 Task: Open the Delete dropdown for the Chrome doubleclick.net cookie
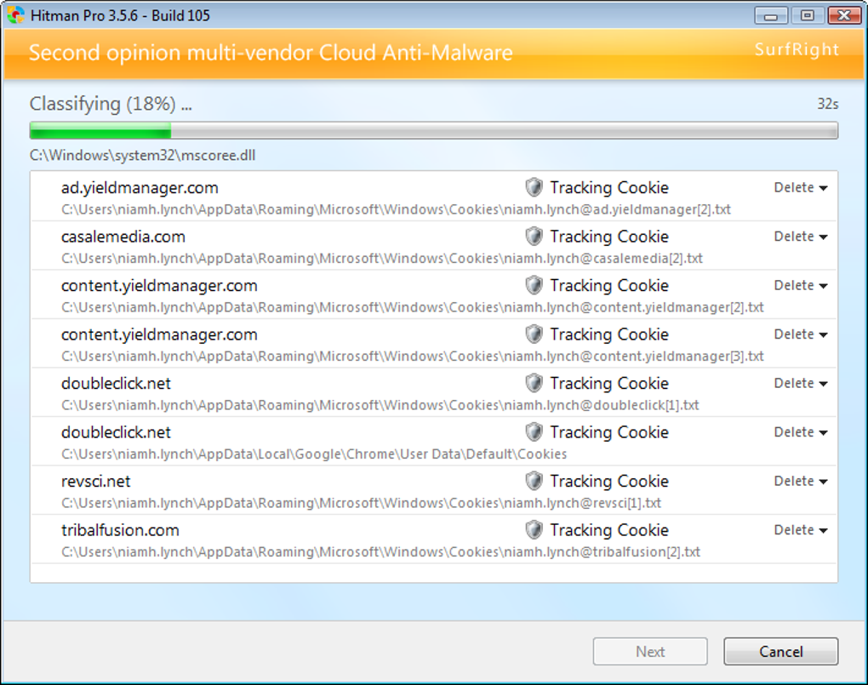point(801,432)
